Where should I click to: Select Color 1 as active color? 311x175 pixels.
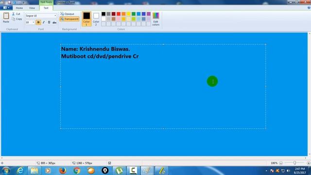tap(86, 19)
